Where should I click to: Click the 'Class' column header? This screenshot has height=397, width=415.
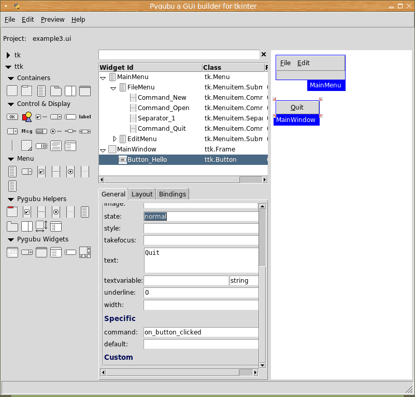point(234,67)
